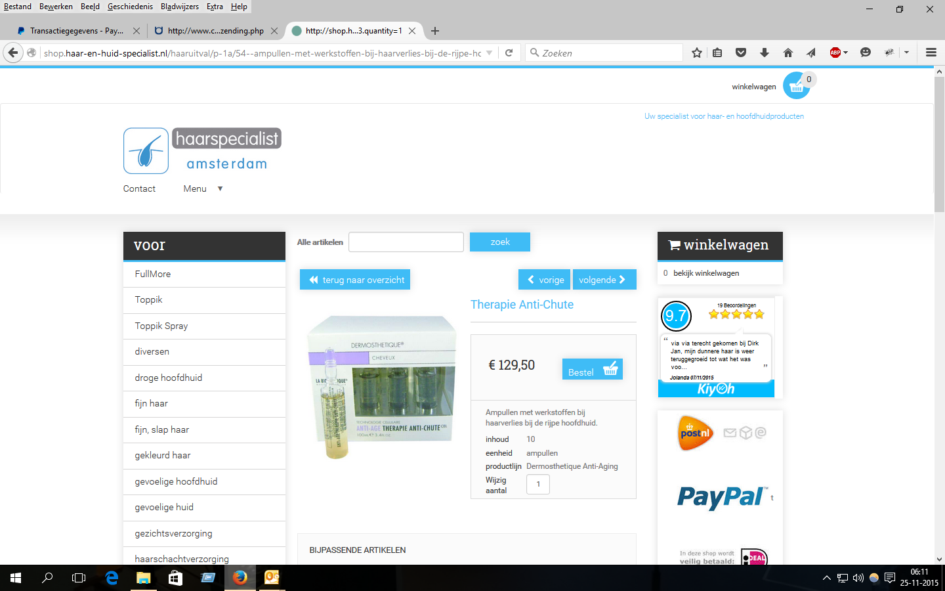Open the Bladwijzers menu

[180, 7]
